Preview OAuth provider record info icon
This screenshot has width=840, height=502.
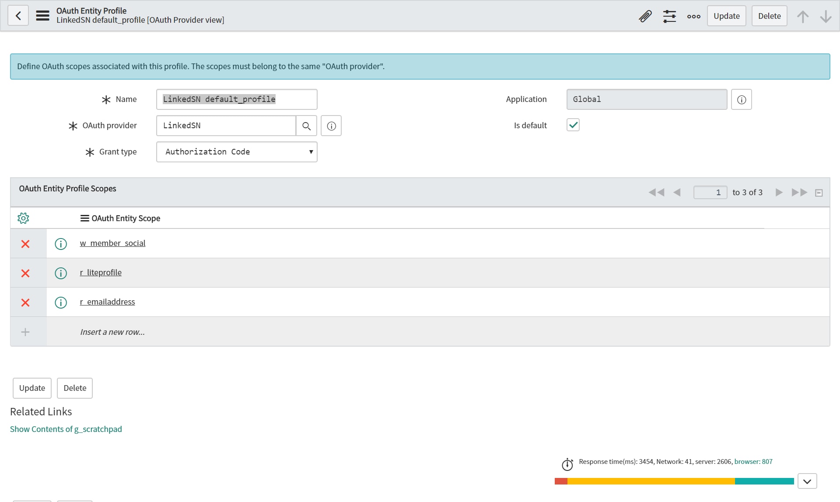331,126
